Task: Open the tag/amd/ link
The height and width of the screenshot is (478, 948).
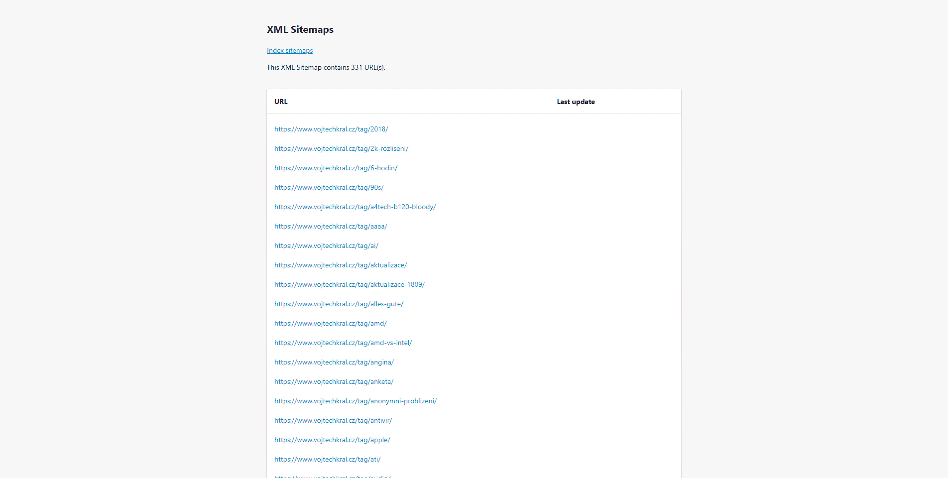Action: pyautogui.click(x=330, y=324)
